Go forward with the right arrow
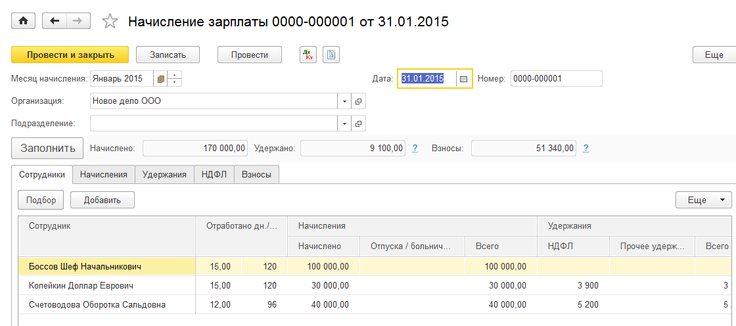 (x=78, y=21)
